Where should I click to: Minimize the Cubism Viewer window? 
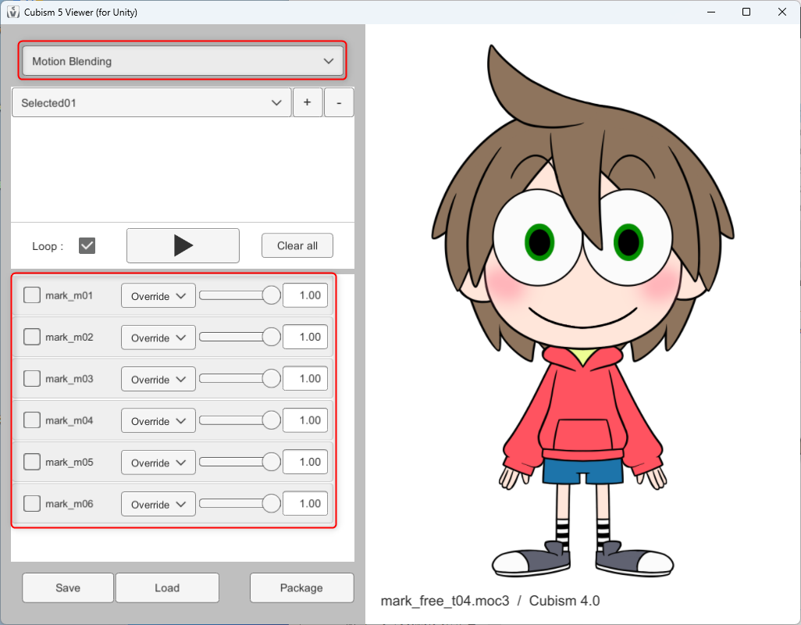710,12
